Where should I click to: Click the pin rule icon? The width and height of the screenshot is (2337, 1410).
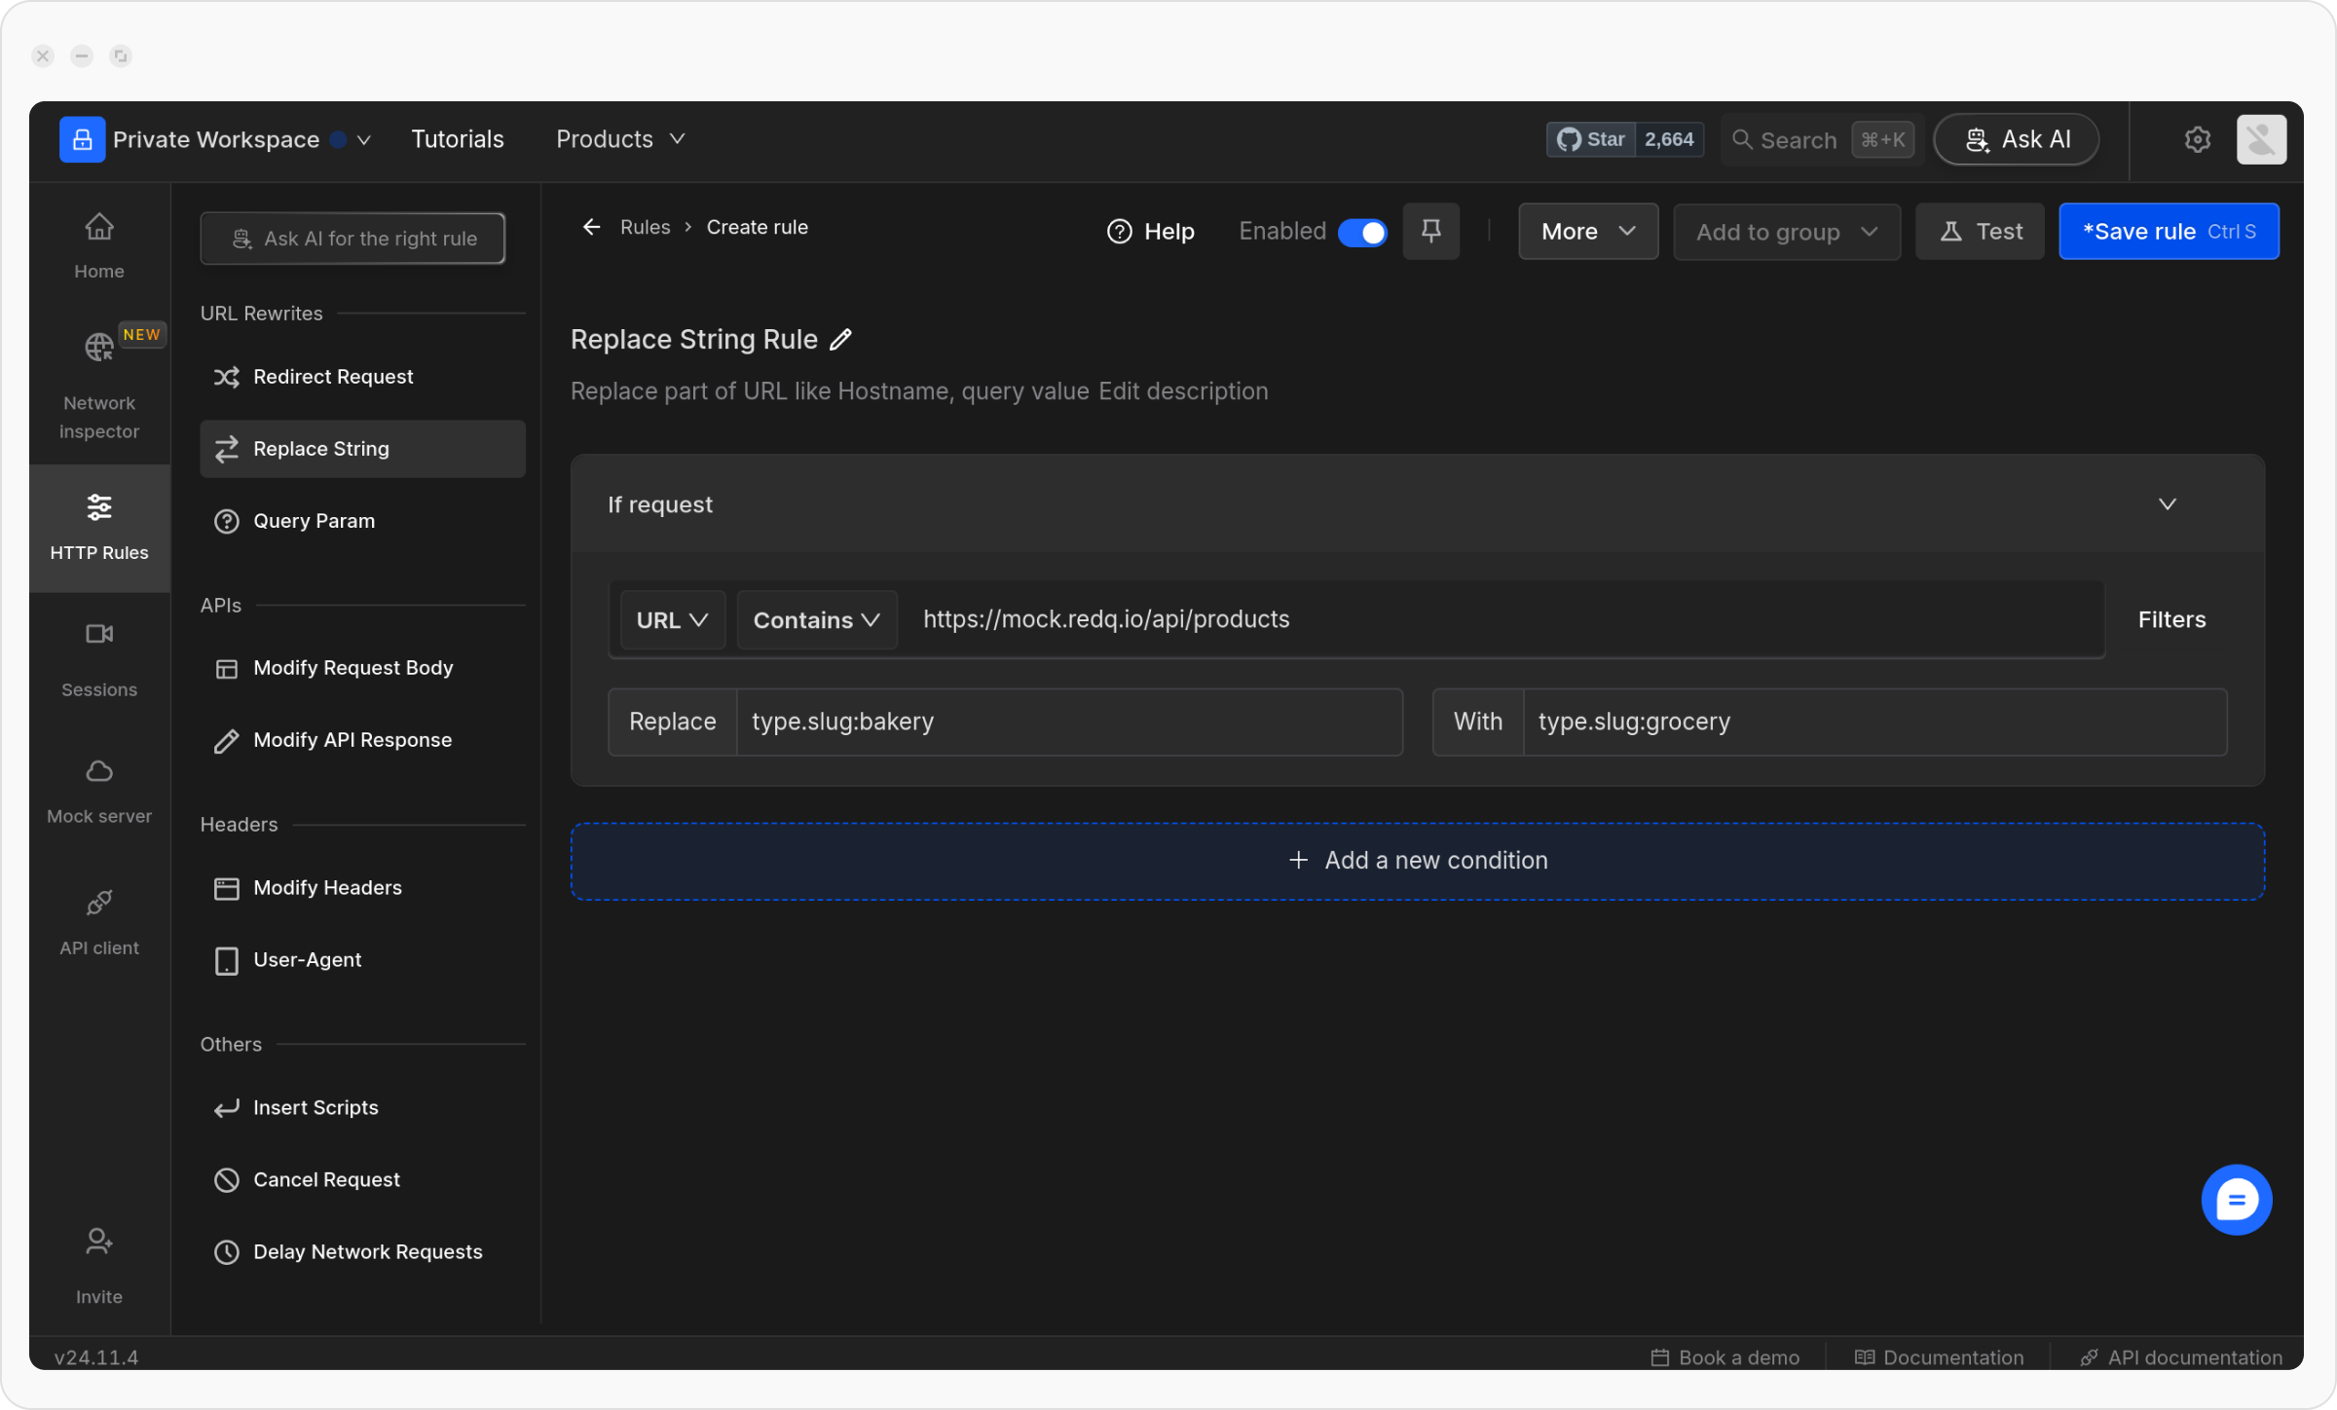click(1430, 232)
